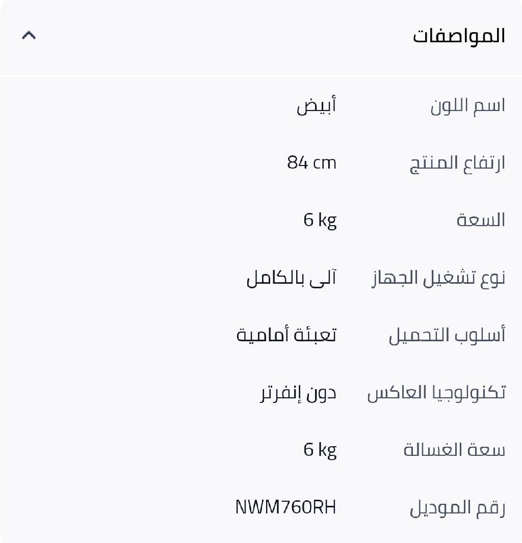Select the آلى بالكامل value

pos(292,278)
